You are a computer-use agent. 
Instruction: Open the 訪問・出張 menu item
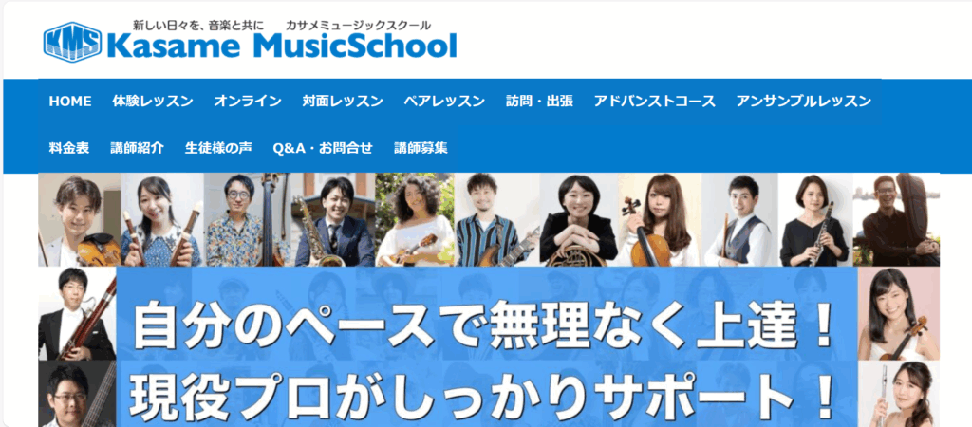[539, 102]
